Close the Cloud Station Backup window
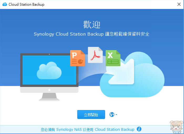The image size is (184, 134). pyautogui.click(x=179, y=4)
